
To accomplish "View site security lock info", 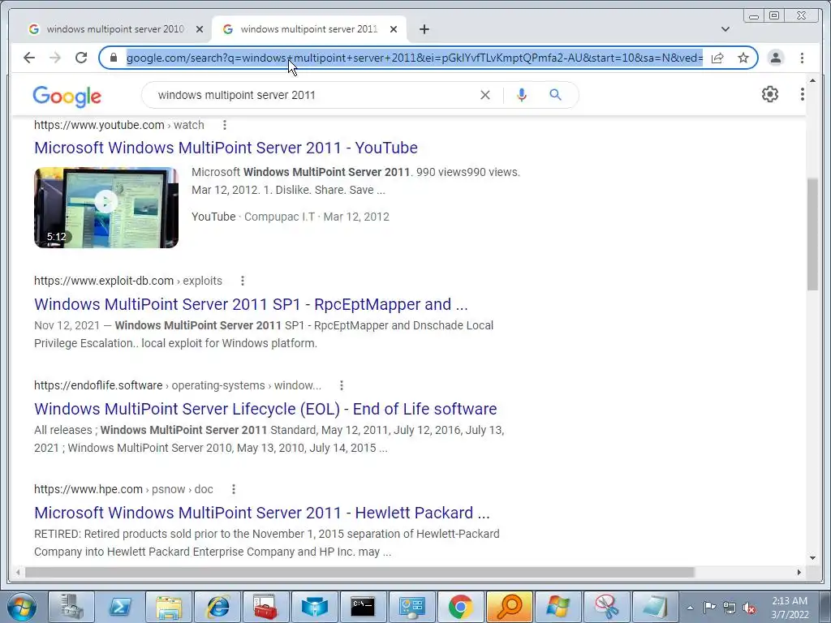I will tap(113, 58).
